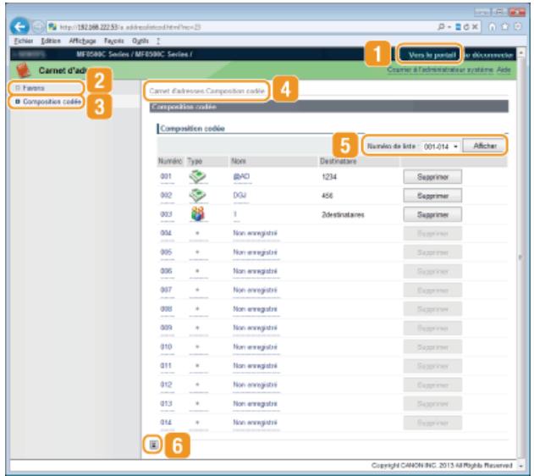Click Non enregistré link in row 004
534x476 pixels.
pos(255,233)
